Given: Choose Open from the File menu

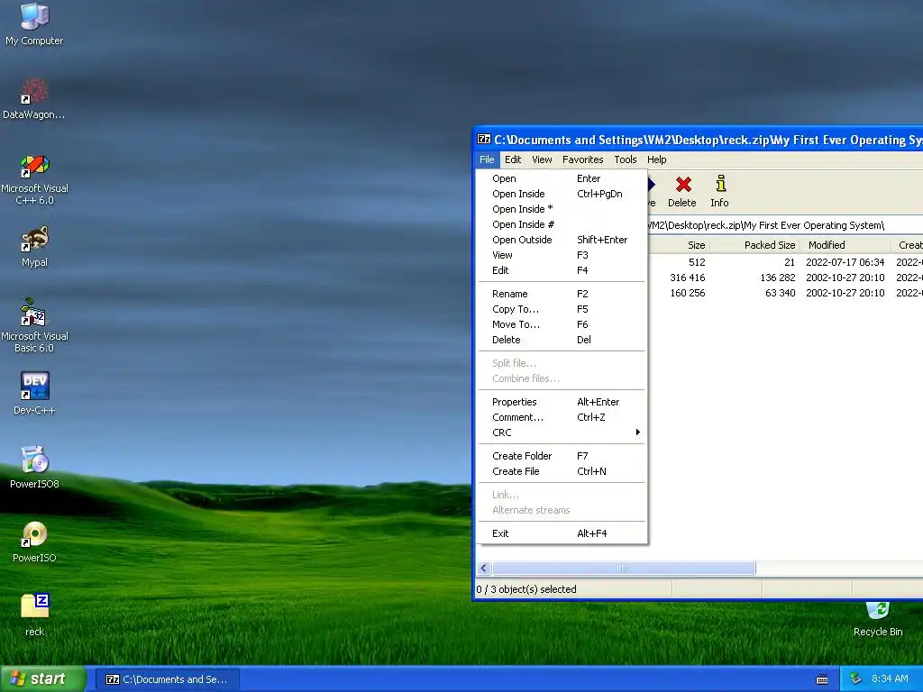Looking at the screenshot, I should tap(562, 178).
